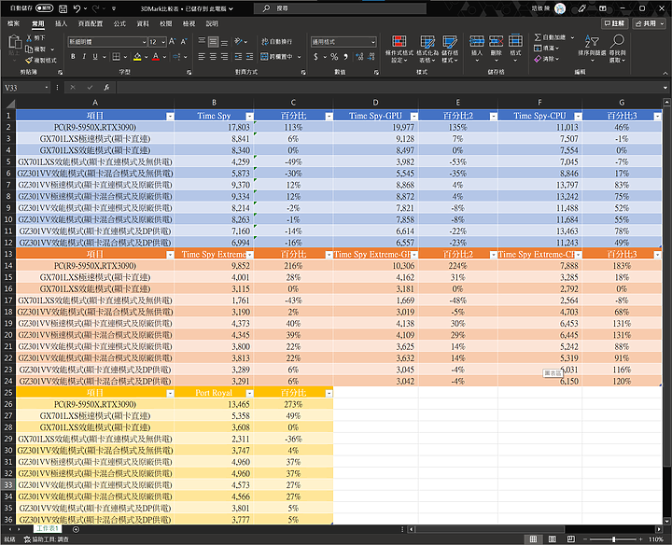The width and height of the screenshot is (672, 545).
Task: Open the Name Box dropdown arrow
Action: pos(47,88)
